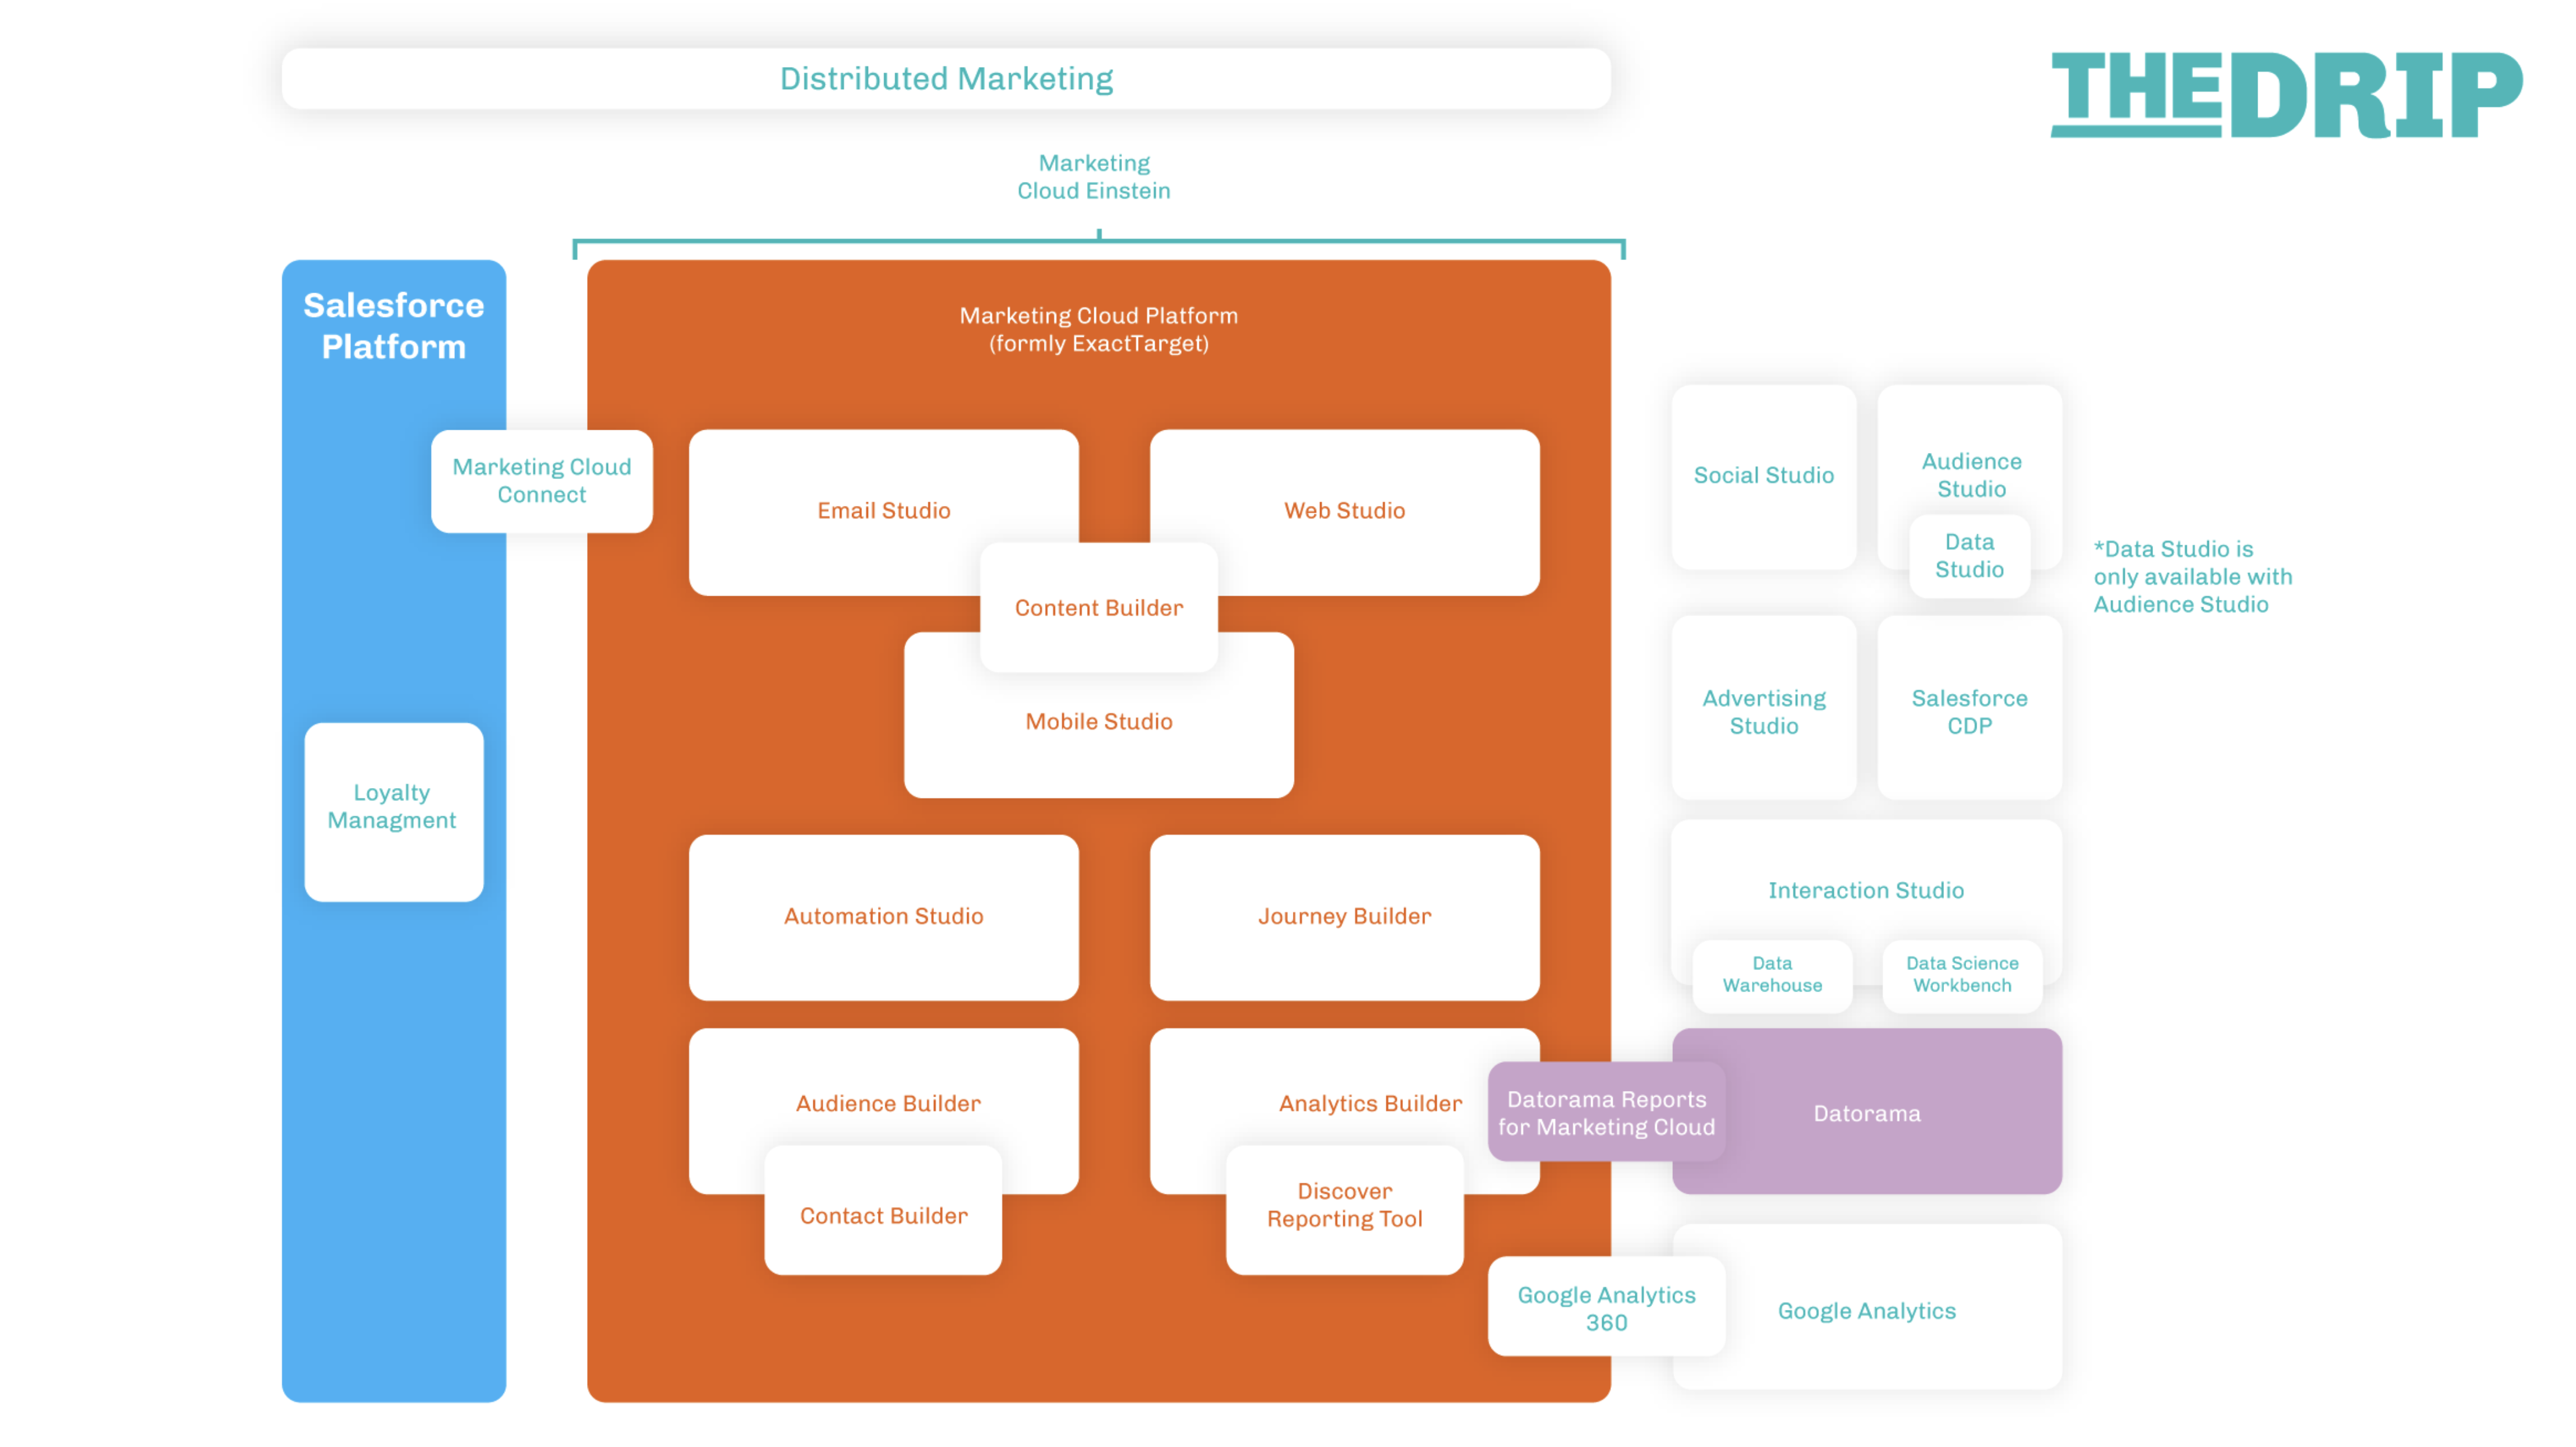Expand Google Analytics 360 node
2576x1447 pixels.
[1601, 1309]
